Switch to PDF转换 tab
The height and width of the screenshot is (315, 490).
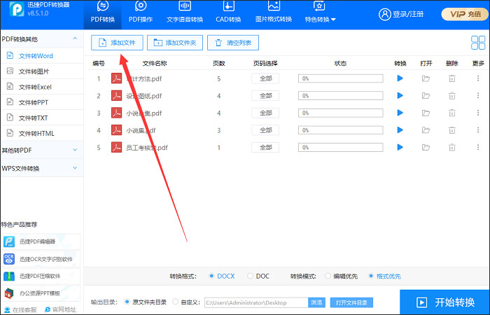pos(103,14)
